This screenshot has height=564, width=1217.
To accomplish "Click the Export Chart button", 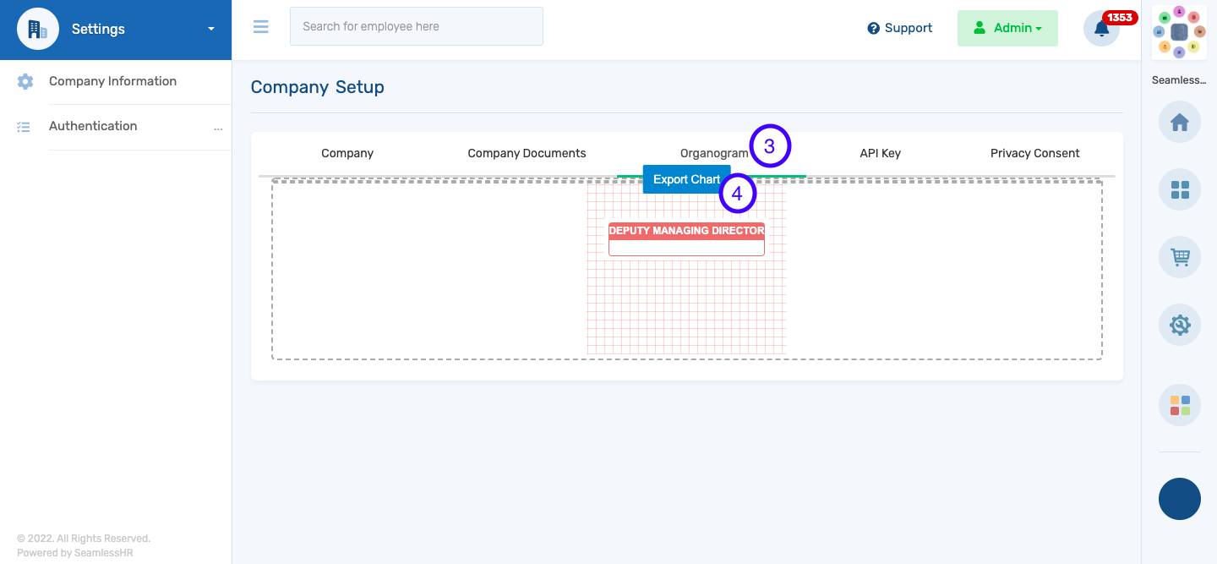I will (685, 179).
